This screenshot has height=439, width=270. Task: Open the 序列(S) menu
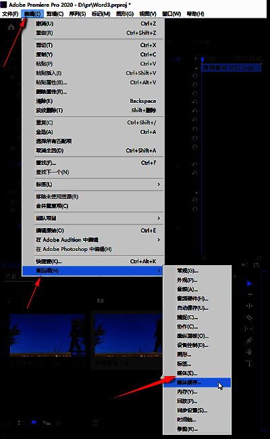click(x=78, y=14)
